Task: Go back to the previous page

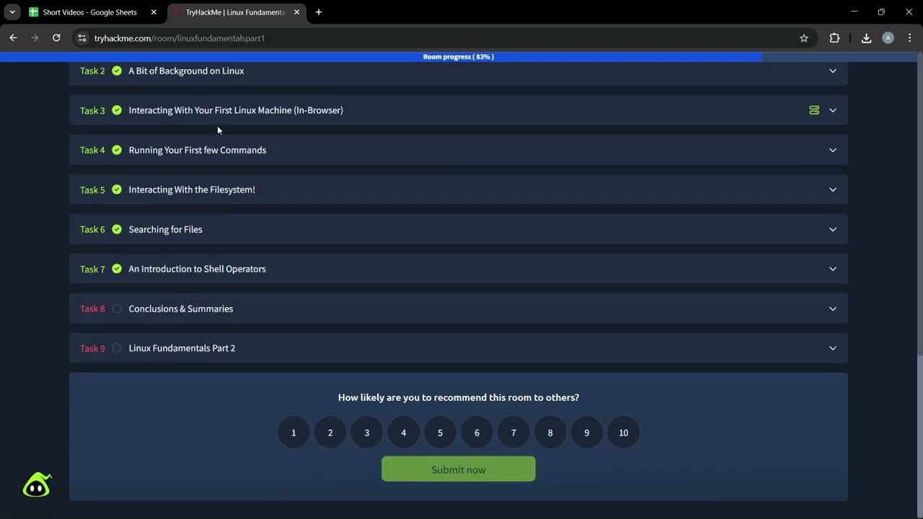Action: pyautogui.click(x=13, y=38)
